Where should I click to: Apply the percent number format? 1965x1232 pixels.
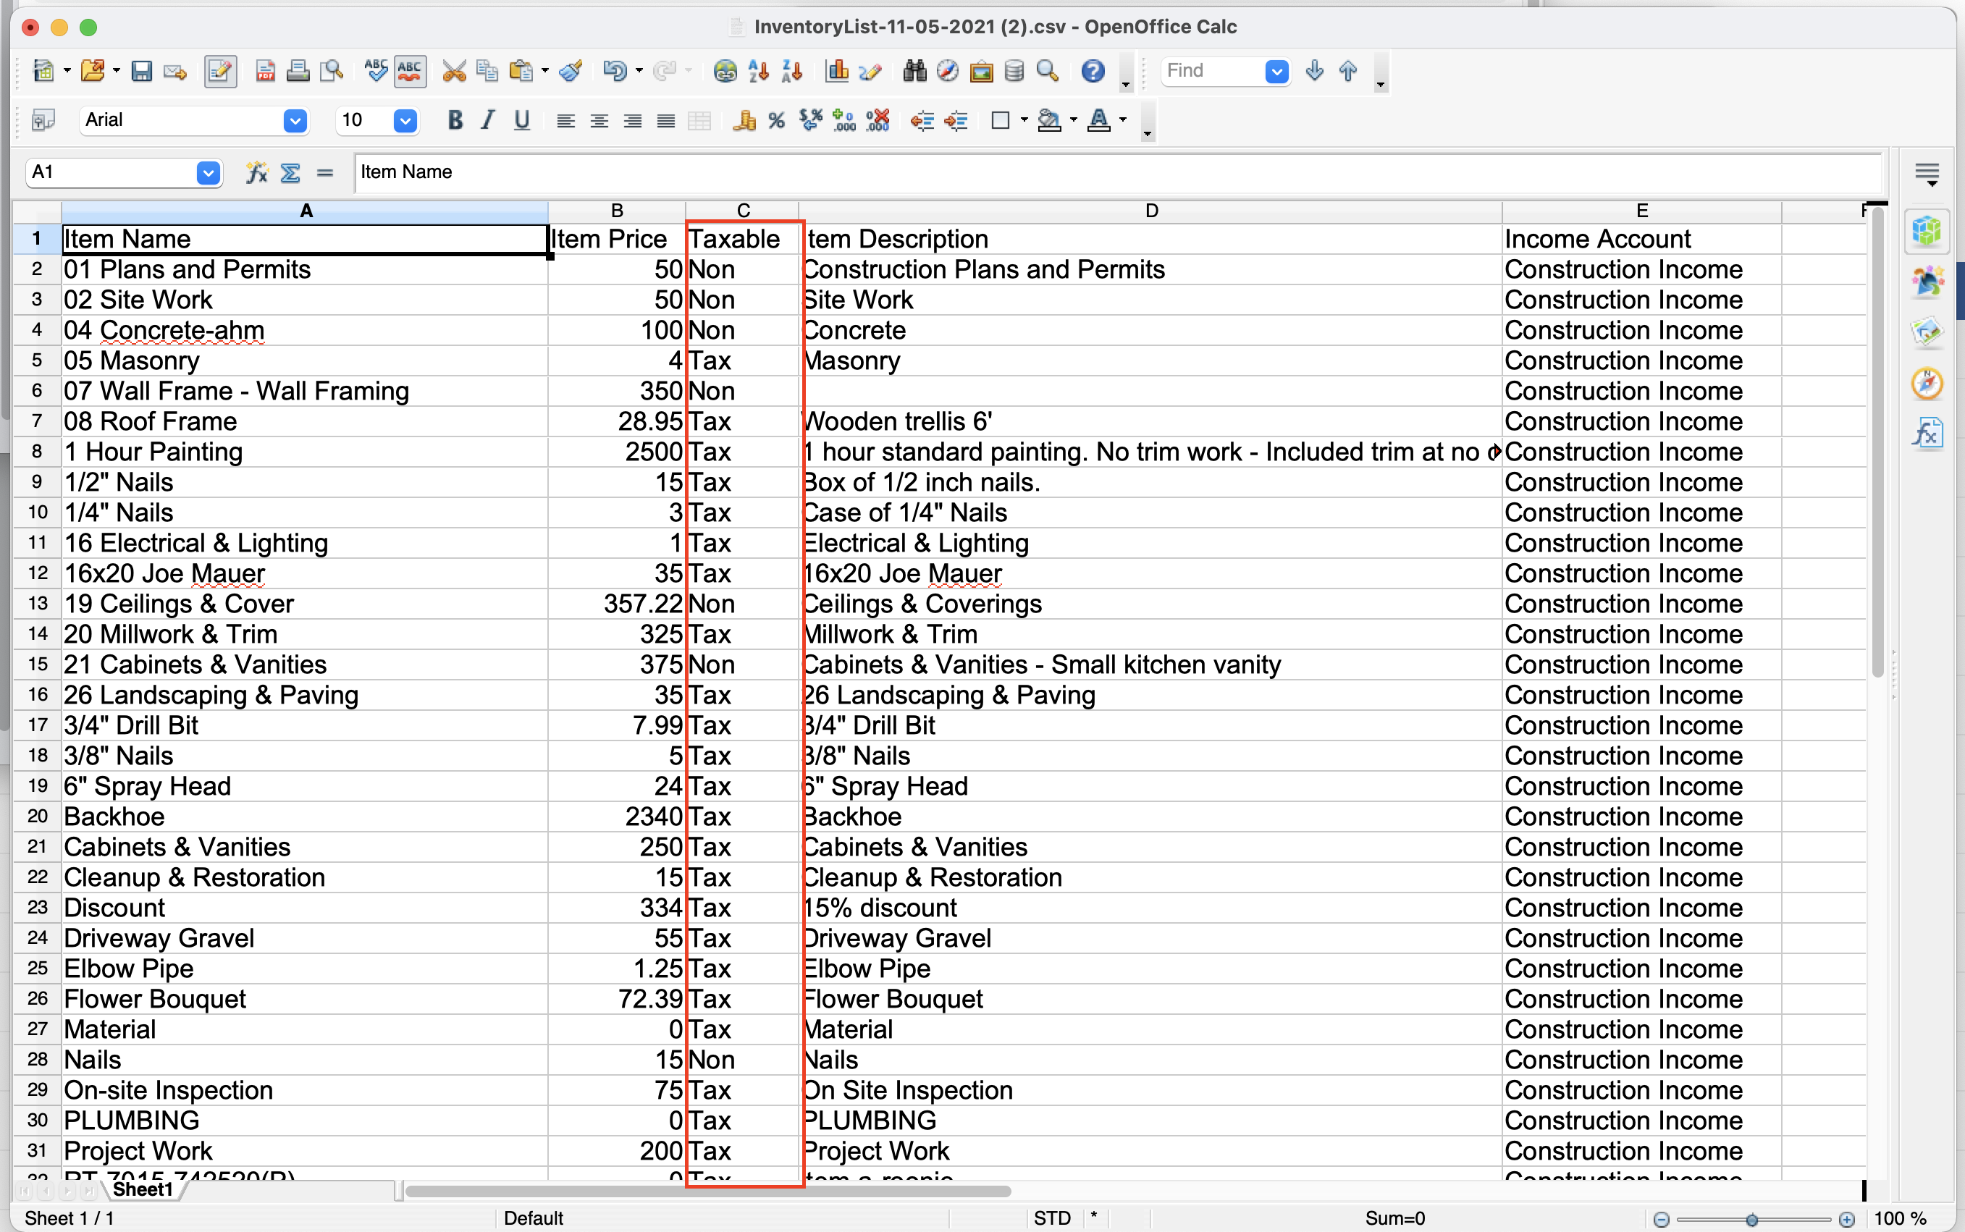[777, 121]
